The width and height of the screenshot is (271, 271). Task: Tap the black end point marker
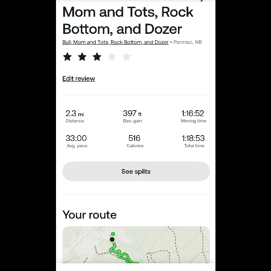[x=112, y=240]
